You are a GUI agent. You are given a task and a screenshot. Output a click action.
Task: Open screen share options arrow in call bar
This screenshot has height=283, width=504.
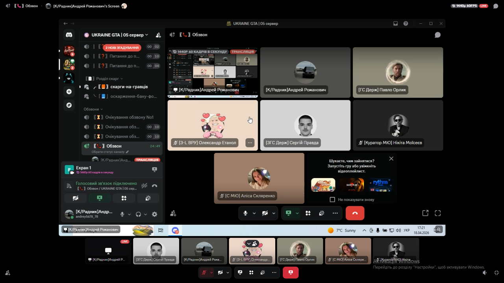pos(297,213)
